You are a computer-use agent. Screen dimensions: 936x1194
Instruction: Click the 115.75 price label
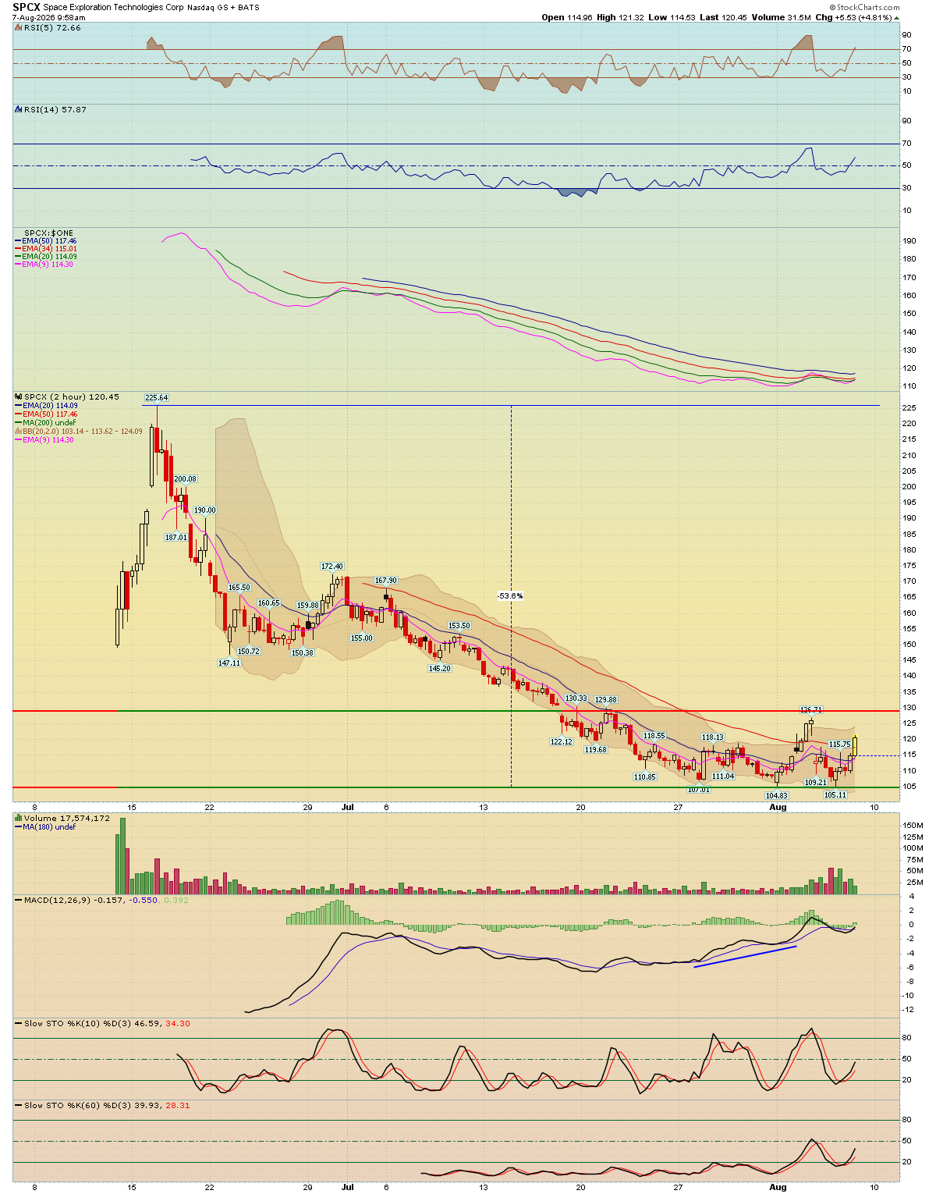point(839,744)
